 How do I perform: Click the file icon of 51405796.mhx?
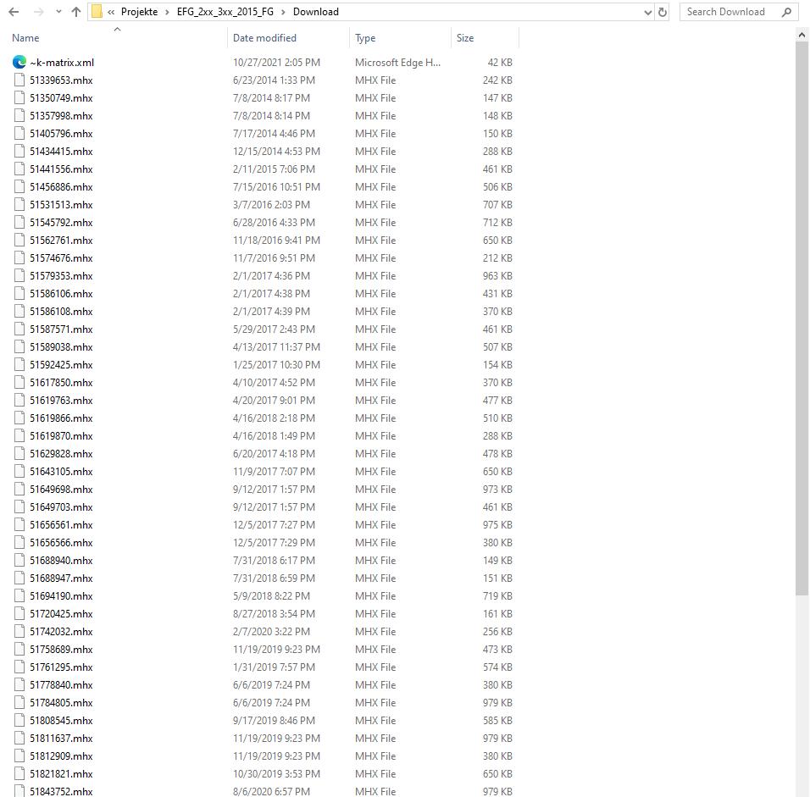[x=19, y=133]
